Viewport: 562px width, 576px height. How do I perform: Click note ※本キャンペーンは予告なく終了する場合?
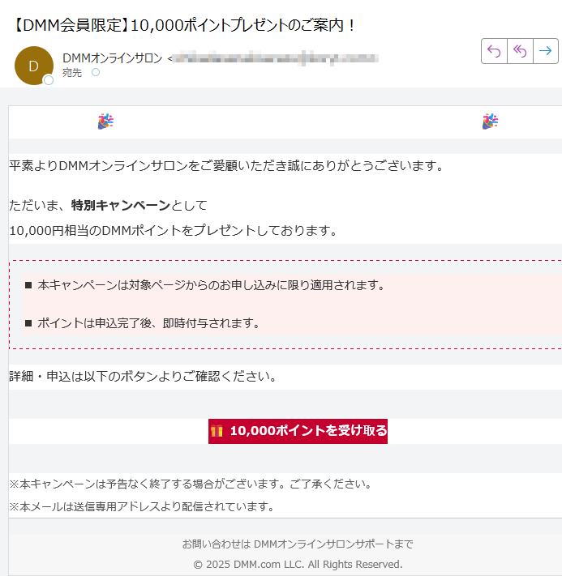click(191, 484)
